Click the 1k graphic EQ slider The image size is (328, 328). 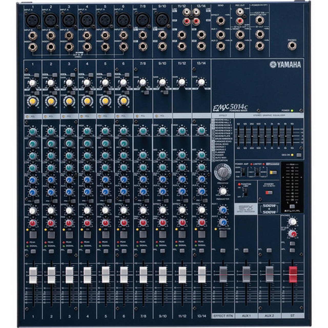265,136
